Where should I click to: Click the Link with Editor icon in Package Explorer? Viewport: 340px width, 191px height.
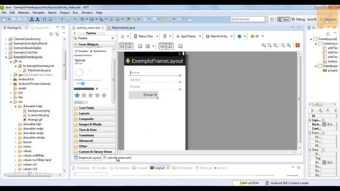(57, 34)
